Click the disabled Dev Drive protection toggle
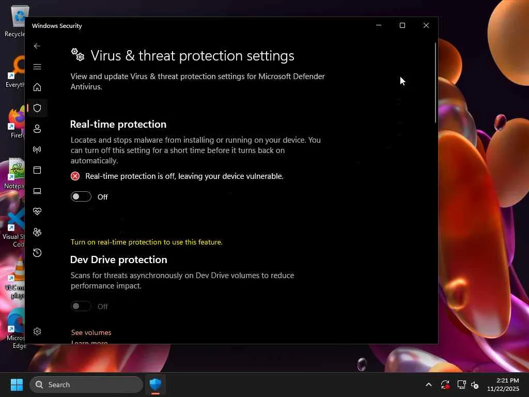 (81, 306)
